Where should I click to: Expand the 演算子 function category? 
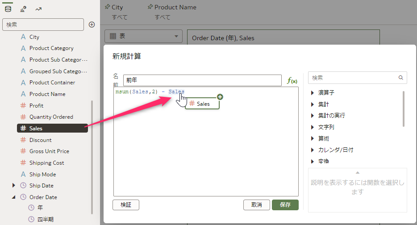tap(313, 92)
